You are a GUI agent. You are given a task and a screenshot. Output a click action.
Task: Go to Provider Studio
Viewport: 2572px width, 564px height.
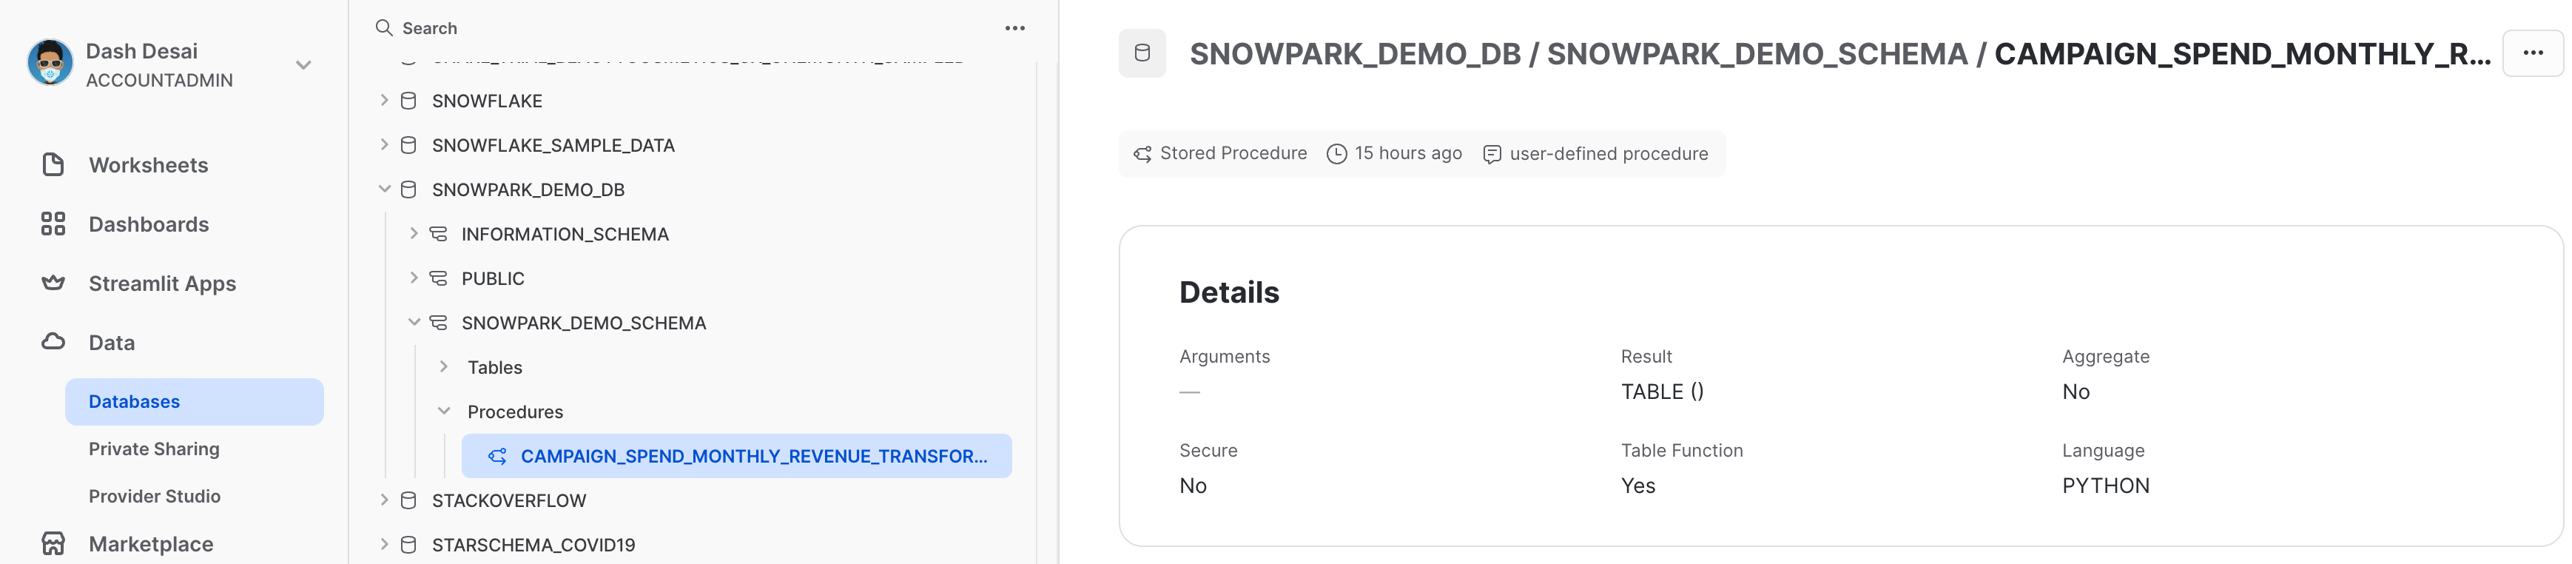pyautogui.click(x=155, y=496)
